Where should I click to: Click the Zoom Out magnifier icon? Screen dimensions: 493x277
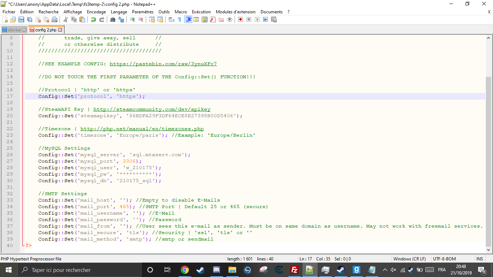tap(140, 19)
